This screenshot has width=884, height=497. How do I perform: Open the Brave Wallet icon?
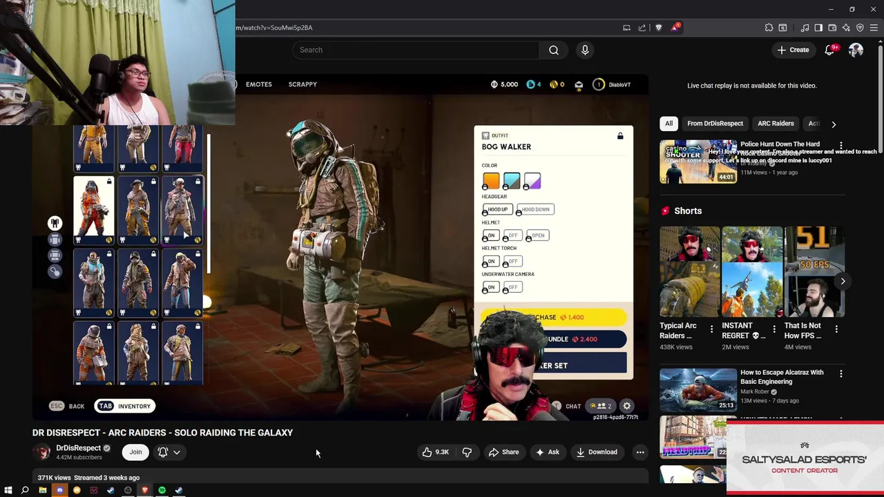point(832,28)
